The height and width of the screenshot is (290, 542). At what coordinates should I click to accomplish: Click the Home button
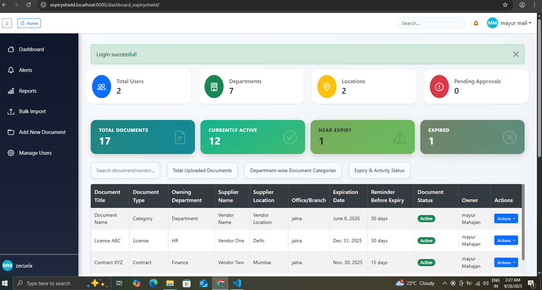(x=29, y=23)
